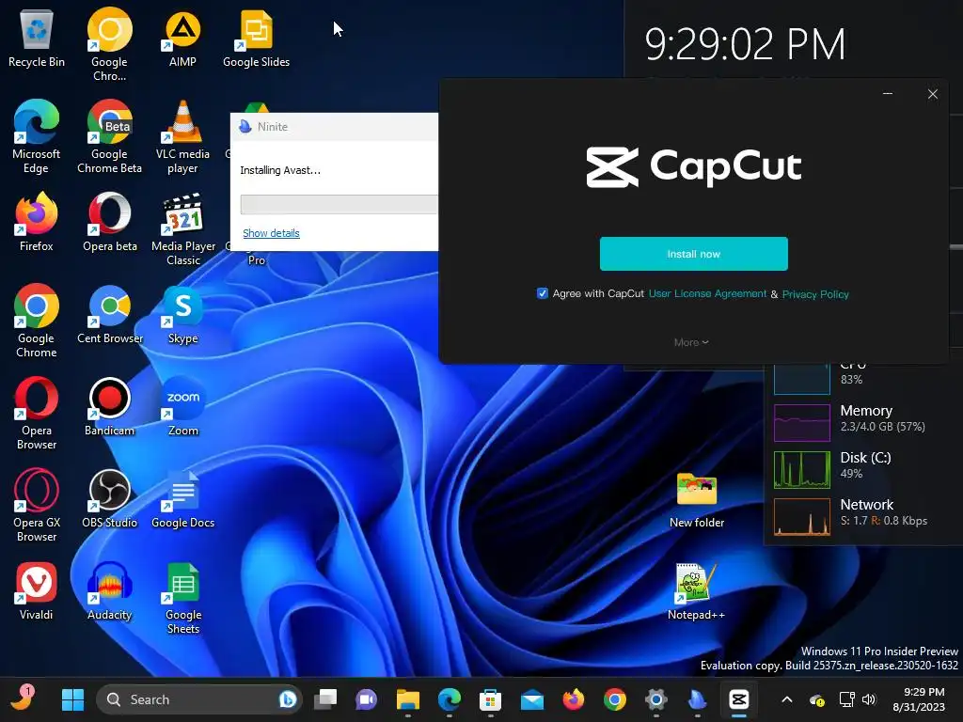Open Microsoft Store from the taskbar
Screen dimensions: 963x722
pos(490,699)
